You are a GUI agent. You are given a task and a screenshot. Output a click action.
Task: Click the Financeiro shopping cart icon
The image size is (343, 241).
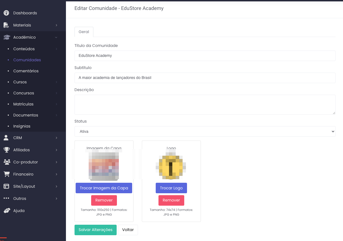(x=6, y=174)
